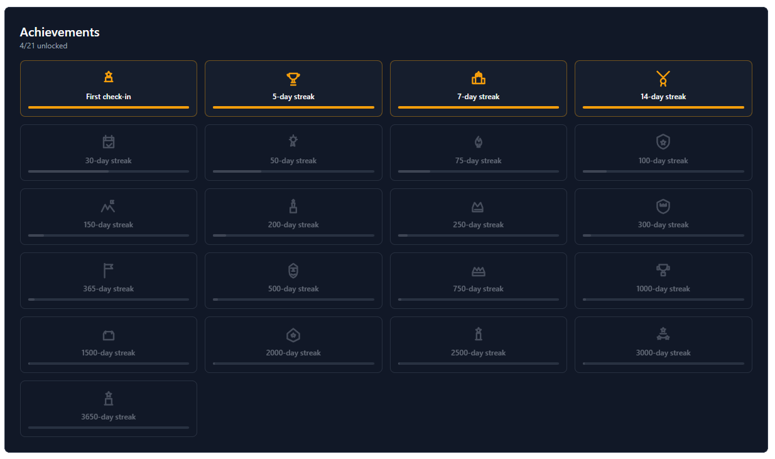Click the hexagon badge on 2000-day streak

(x=293, y=335)
